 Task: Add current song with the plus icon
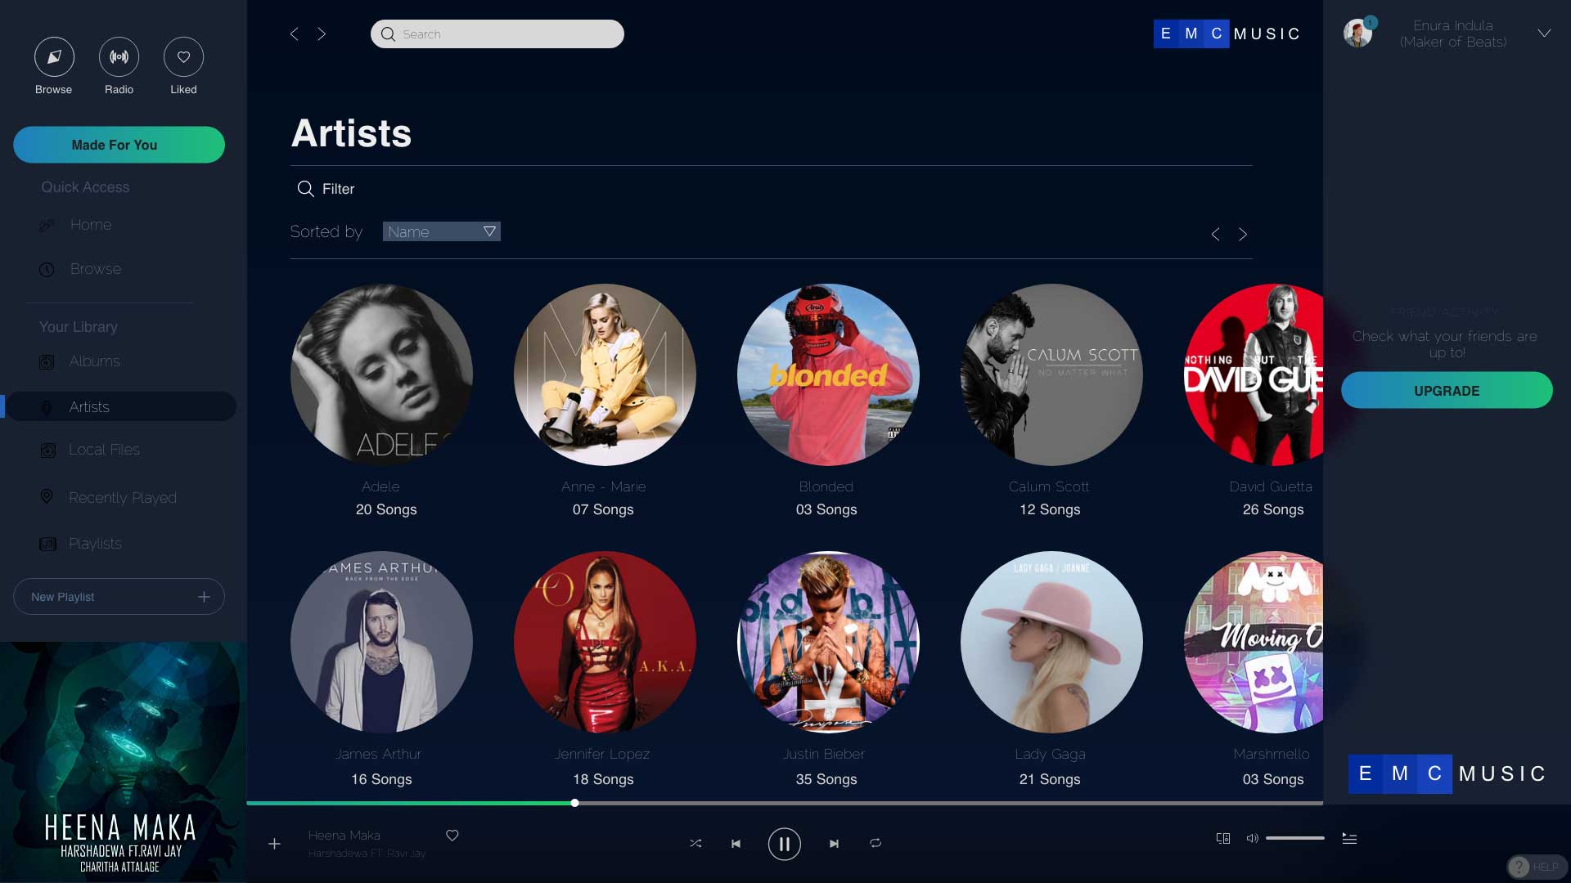275,844
